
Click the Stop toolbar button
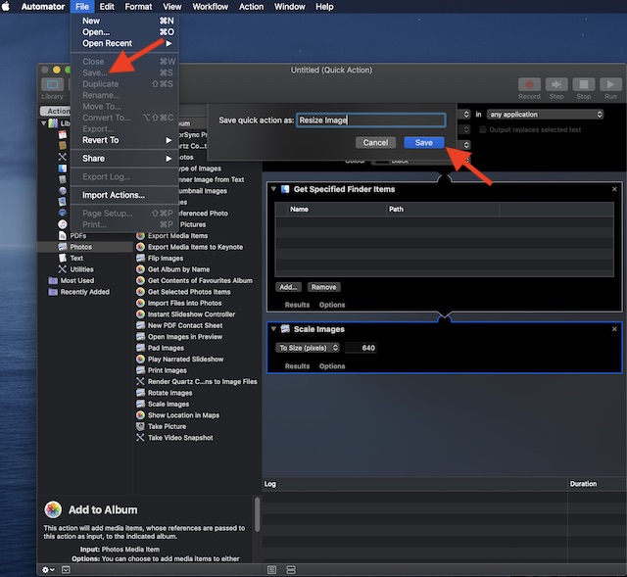(x=584, y=85)
